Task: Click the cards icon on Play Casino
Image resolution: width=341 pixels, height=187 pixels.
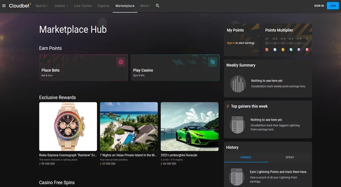Action: [213, 62]
